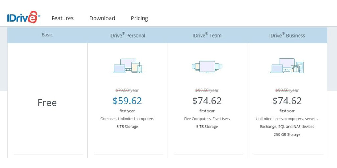
Task: Select the IDrive Personal column header
Action: [x=127, y=35]
